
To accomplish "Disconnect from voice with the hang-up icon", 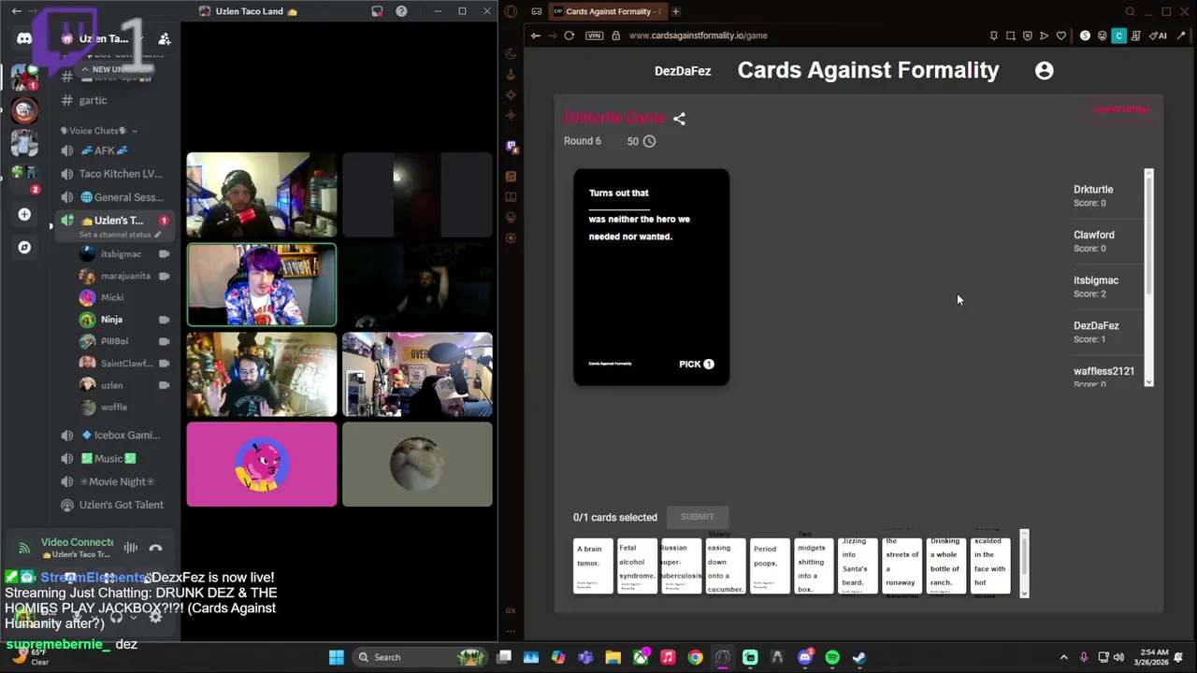I will click(x=155, y=548).
